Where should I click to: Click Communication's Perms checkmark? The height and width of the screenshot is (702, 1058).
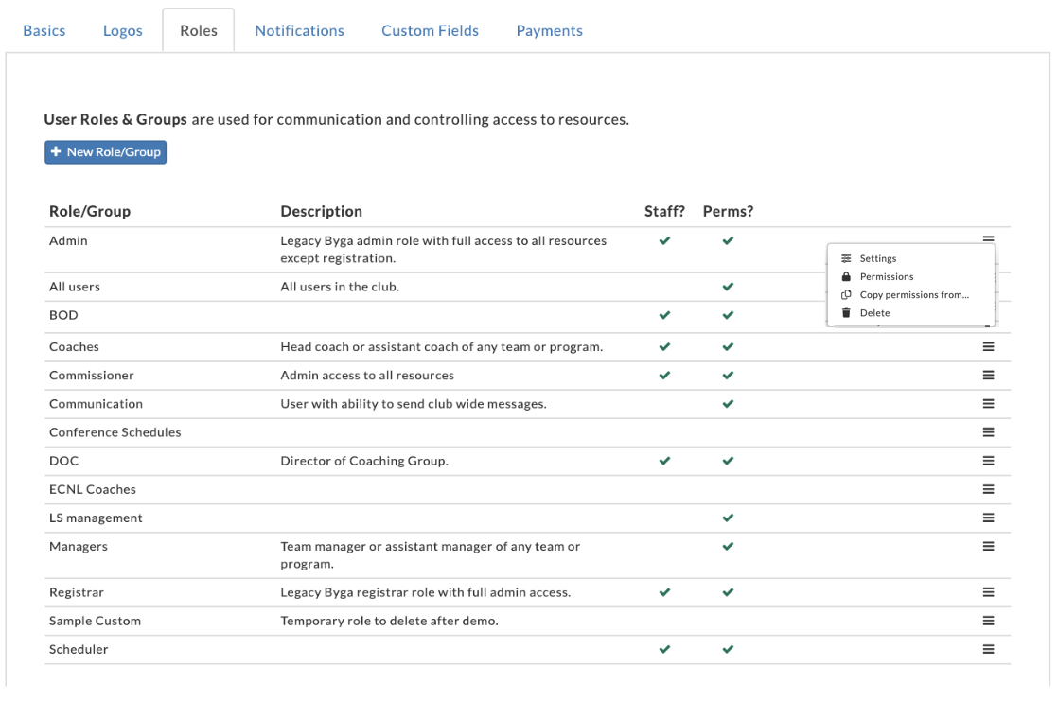pyautogui.click(x=728, y=404)
